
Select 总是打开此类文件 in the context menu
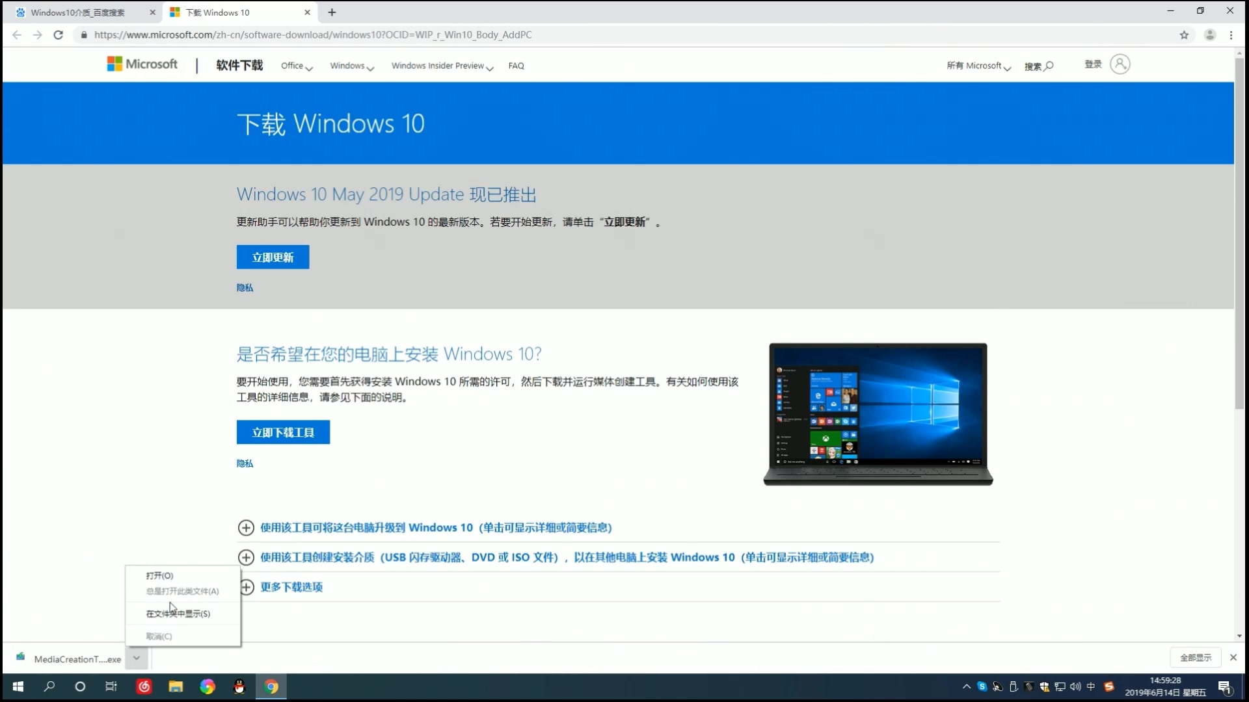point(182,591)
